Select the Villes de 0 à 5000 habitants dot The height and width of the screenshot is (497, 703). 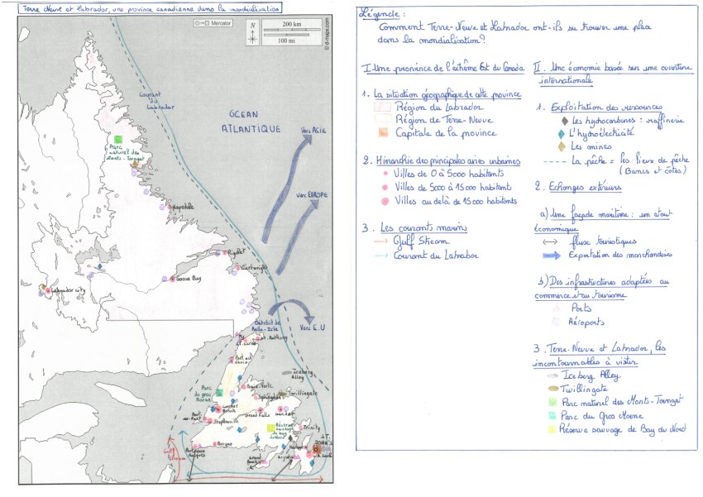384,175
